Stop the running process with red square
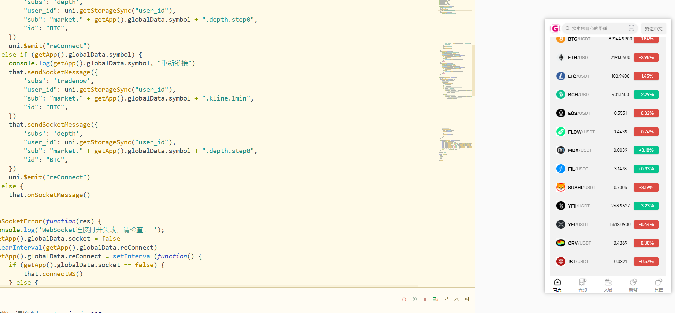This screenshot has height=313, width=675. [425, 299]
